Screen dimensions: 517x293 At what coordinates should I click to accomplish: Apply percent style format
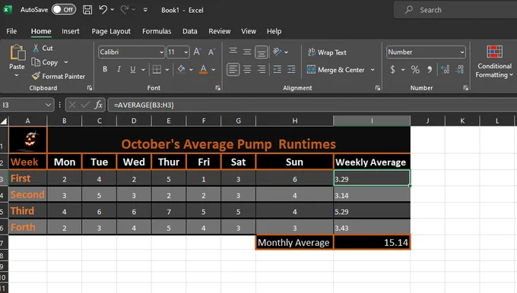pyautogui.click(x=415, y=70)
